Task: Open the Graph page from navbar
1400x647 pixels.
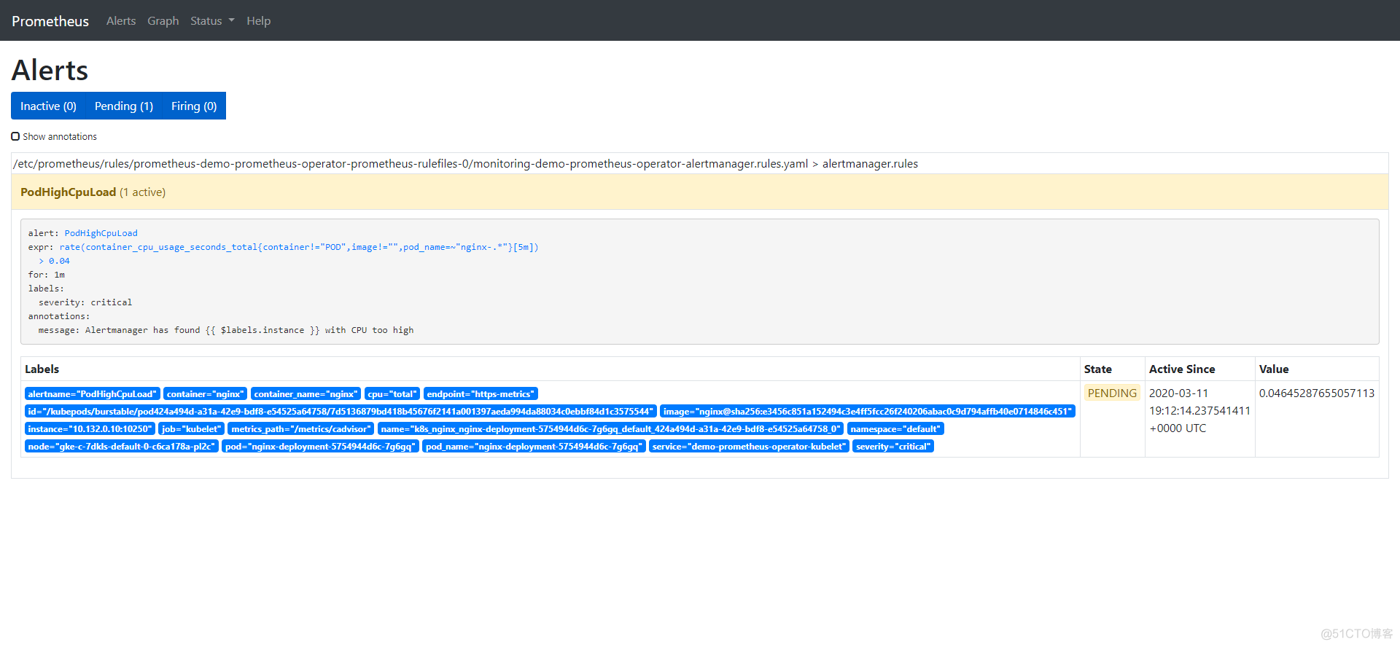Action: click(x=163, y=21)
